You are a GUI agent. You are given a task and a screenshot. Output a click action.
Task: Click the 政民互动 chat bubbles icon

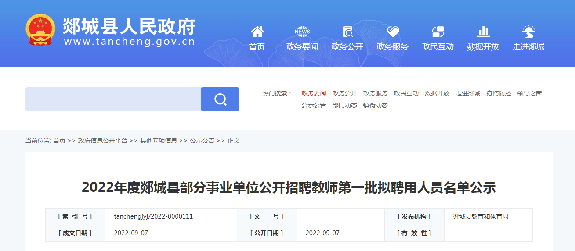point(438,32)
